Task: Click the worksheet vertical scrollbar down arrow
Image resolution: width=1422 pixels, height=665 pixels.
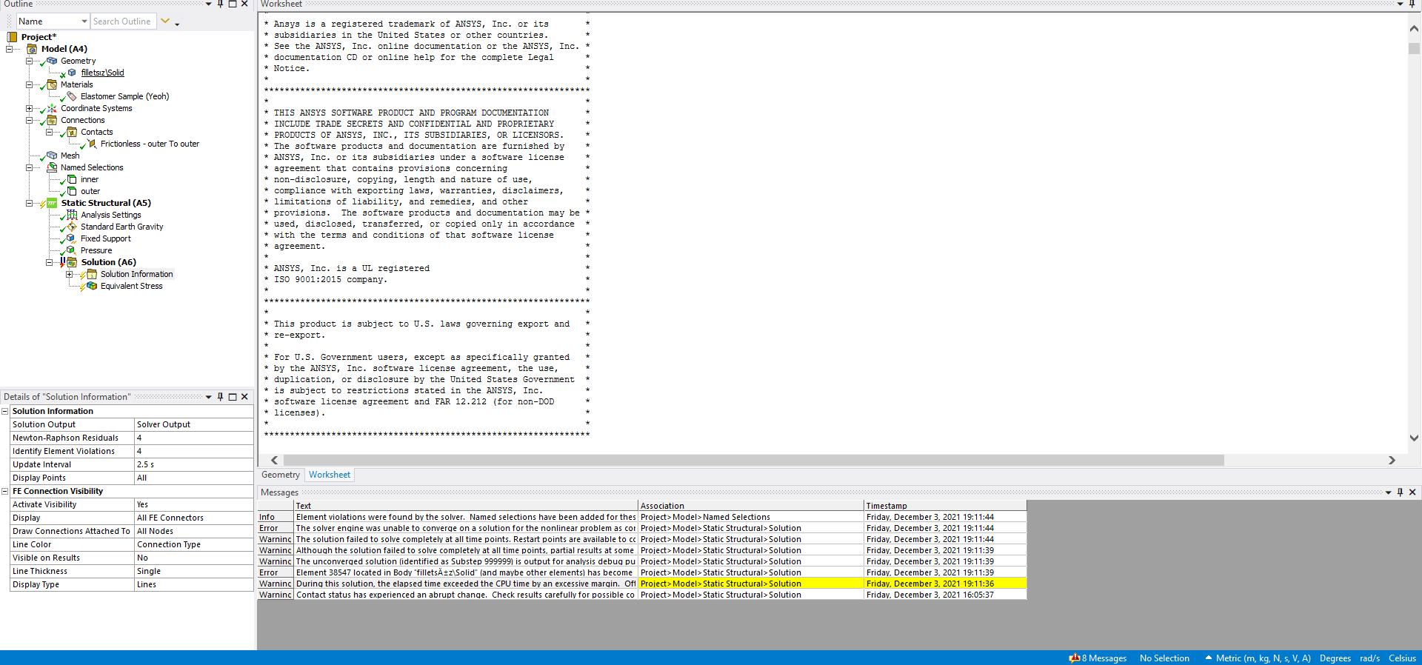Action: click(x=1414, y=438)
